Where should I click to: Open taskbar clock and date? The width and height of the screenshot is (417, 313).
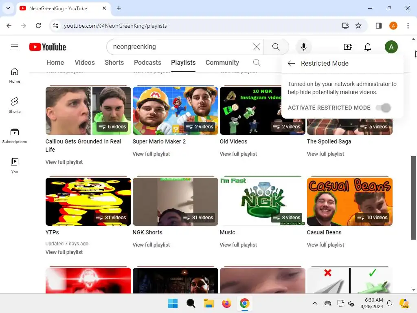coord(372,303)
